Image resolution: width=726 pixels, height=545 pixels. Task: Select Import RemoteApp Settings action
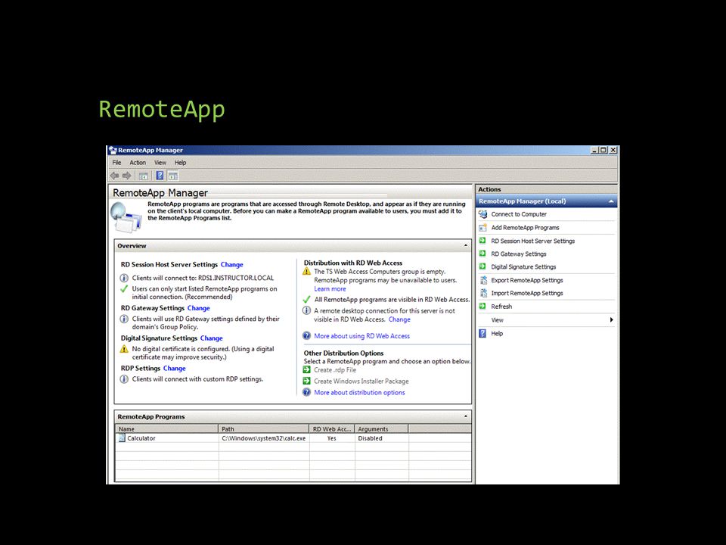527,294
